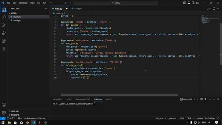Click Reconnect to Discord status item
222x125 pixels.
[x=35, y=118]
